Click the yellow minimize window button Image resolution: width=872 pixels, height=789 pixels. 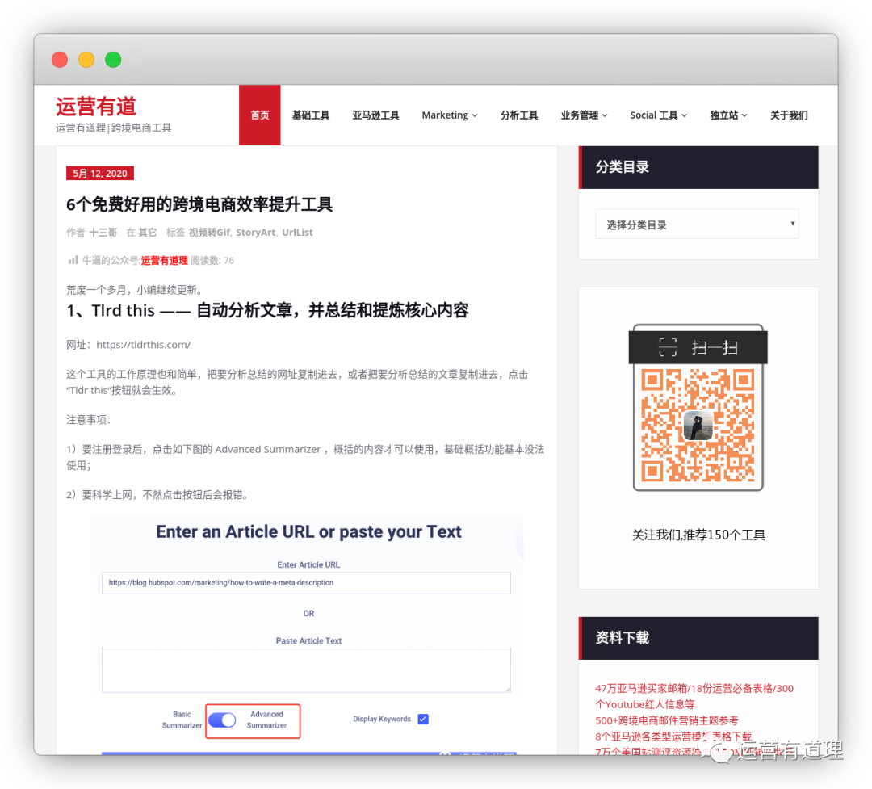86,60
